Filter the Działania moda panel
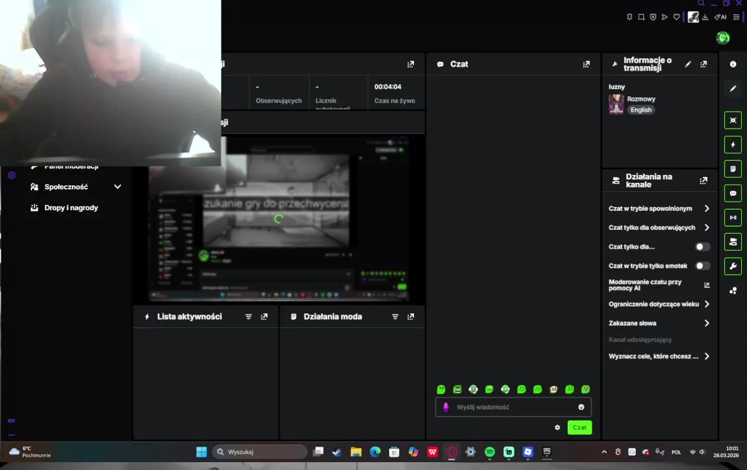This screenshot has height=470, width=747. (x=395, y=317)
